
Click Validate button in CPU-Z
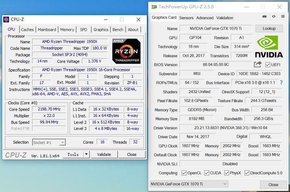click(x=104, y=154)
